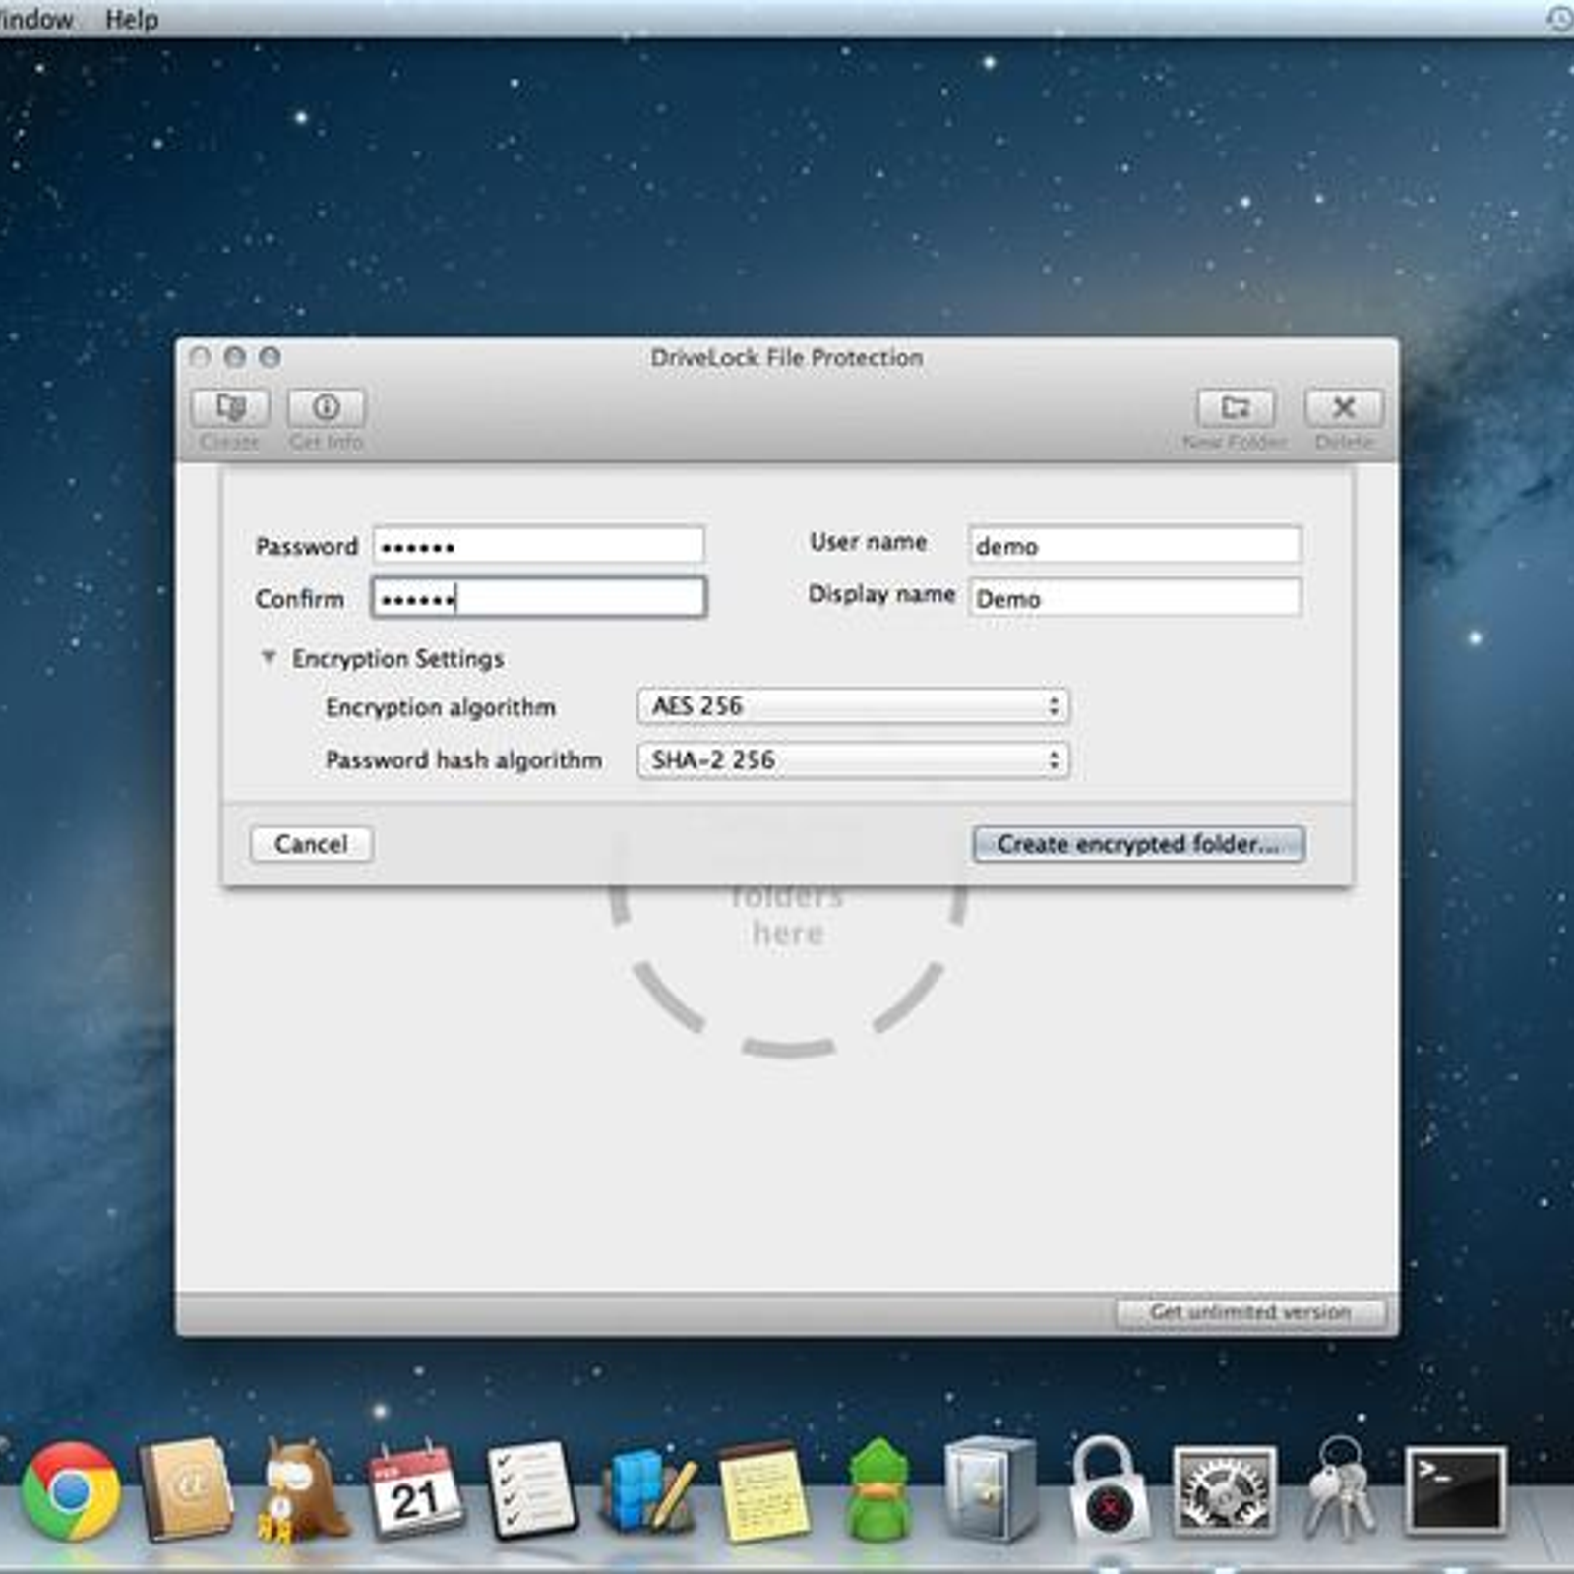Click the clock icon in menu bar
1574x1574 pixels.
(1560, 18)
